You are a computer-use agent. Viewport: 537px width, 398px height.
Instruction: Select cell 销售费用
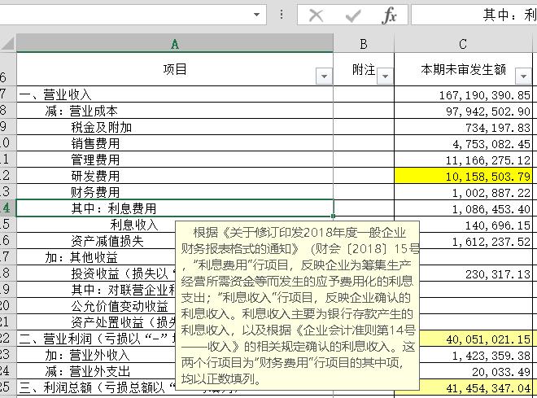[x=175, y=143]
